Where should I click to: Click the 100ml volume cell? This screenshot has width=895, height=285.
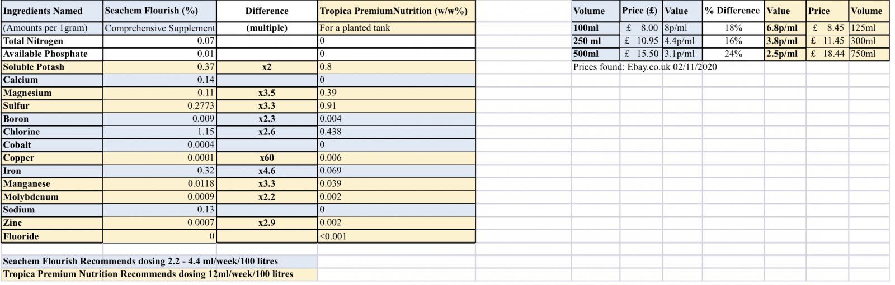(595, 28)
